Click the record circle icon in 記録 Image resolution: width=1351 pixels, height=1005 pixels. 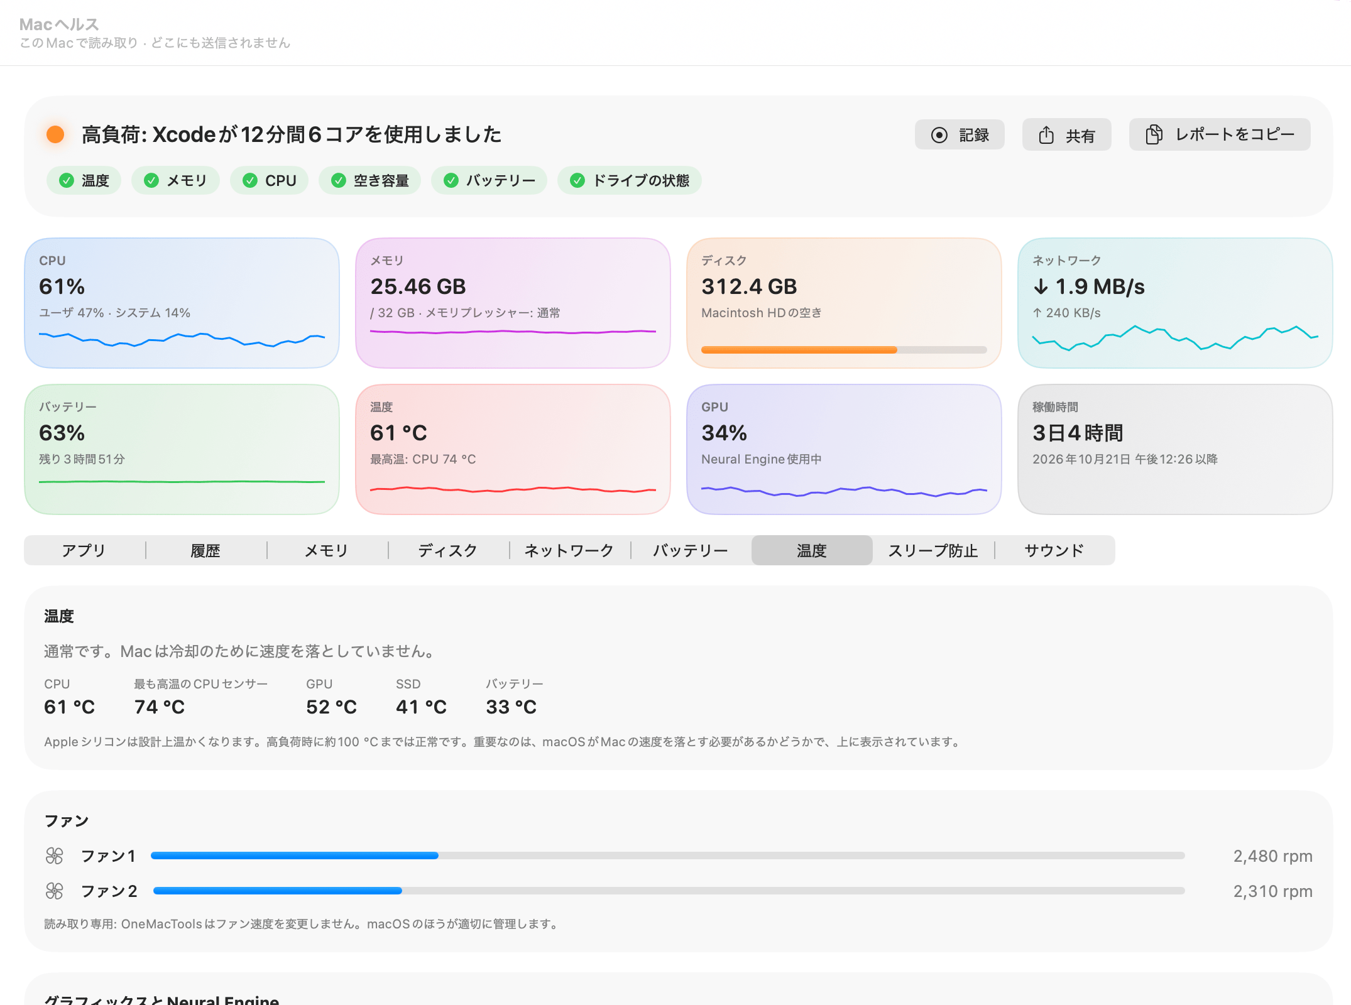tap(939, 135)
